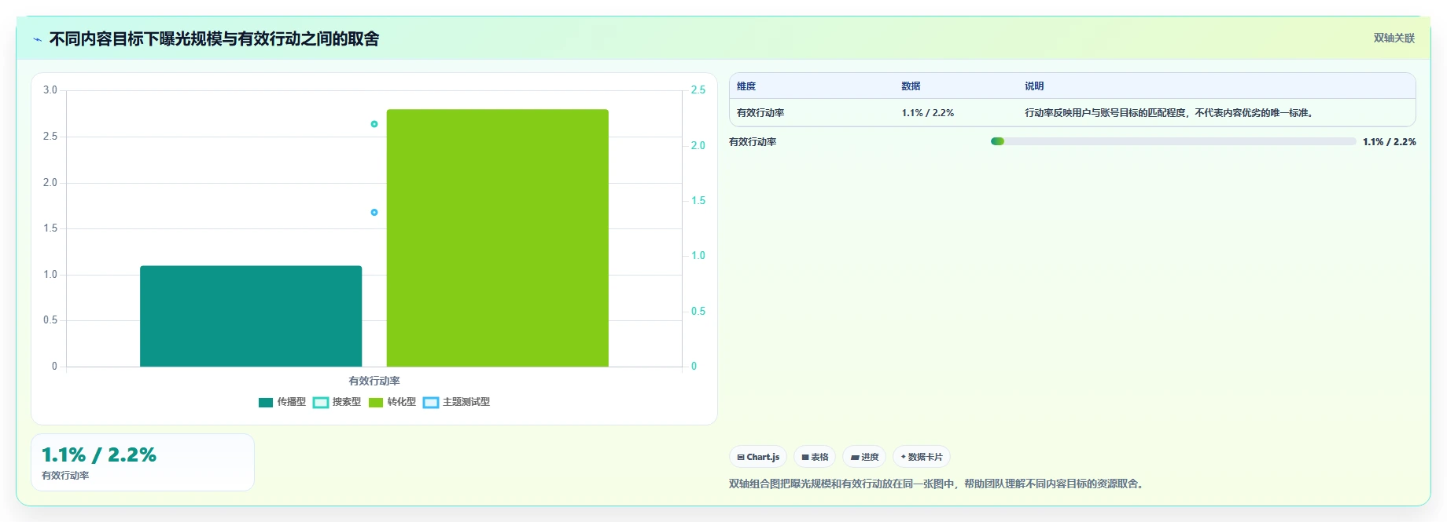
Task: Click the 双轴关联 label in the header
Action: click(1394, 38)
